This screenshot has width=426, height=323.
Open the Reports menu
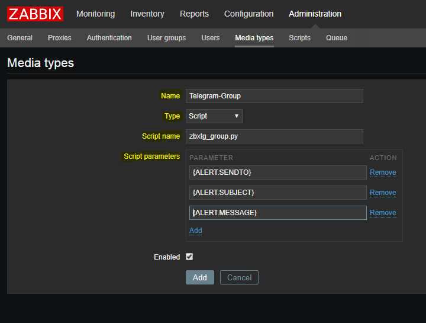[x=194, y=14]
